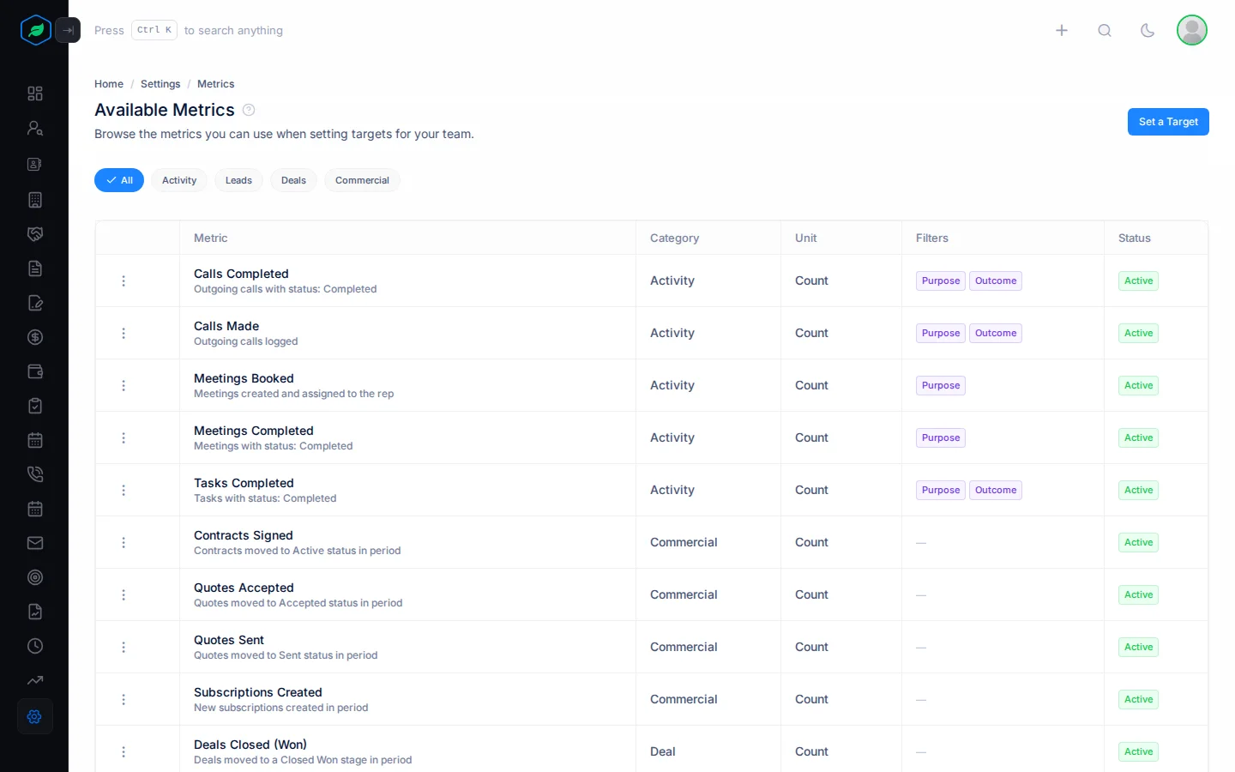
Task: Filter metrics by Deals chip
Action: (293, 180)
